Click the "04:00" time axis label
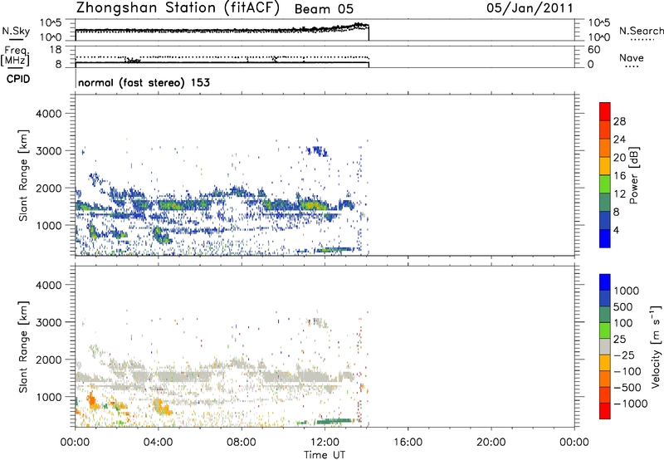The width and height of the screenshot is (664, 460). (x=159, y=443)
